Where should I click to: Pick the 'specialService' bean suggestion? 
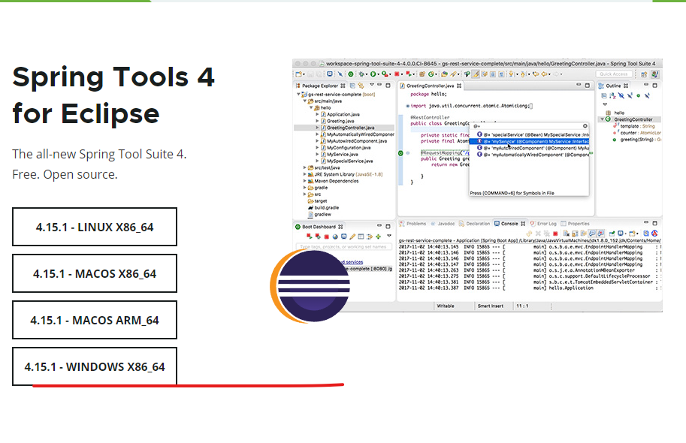[533, 134]
